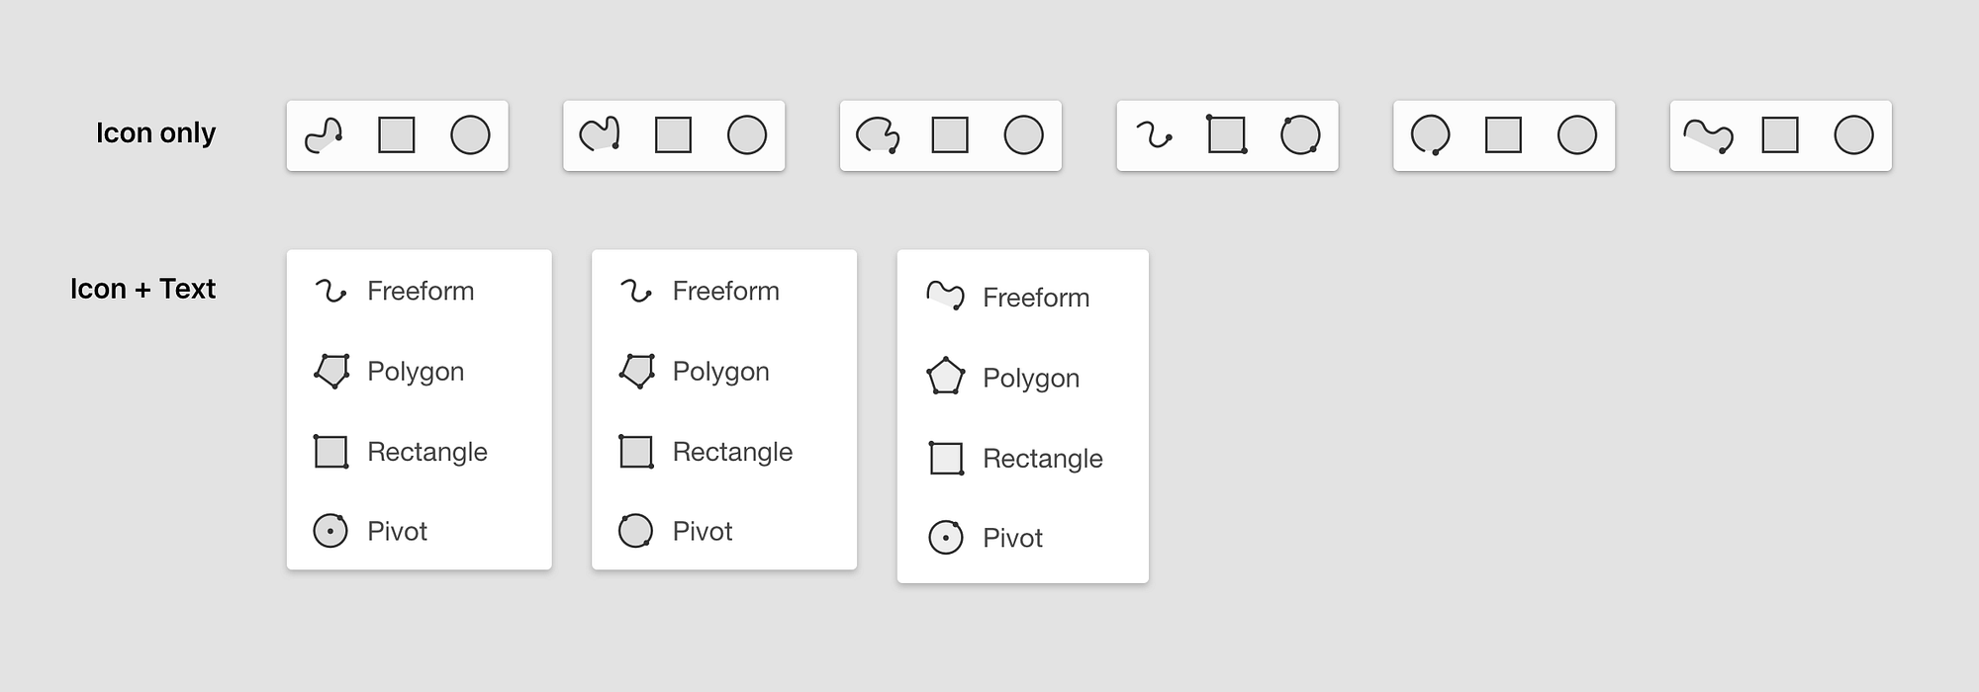Choose Freeform label beside the shaded wave icon
Screen dimensions: 1979x692
(x=1035, y=298)
